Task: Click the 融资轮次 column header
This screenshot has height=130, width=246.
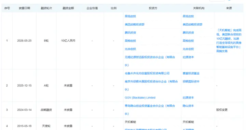Action: 46,8
